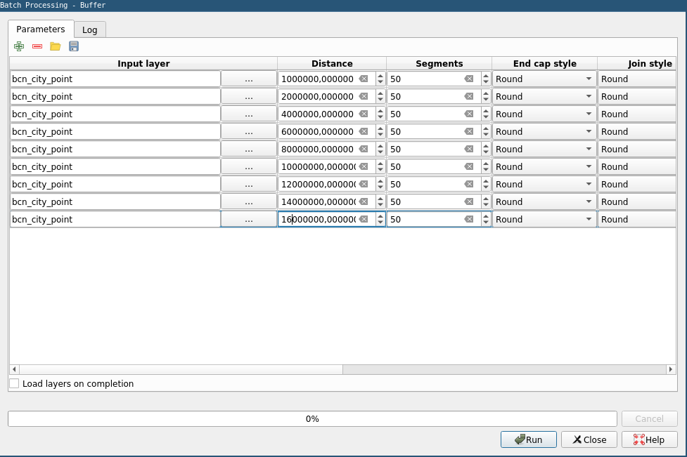The image size is (687, 457).
Task: Click the 2000000 distance input field
Action: click(318, 97)
